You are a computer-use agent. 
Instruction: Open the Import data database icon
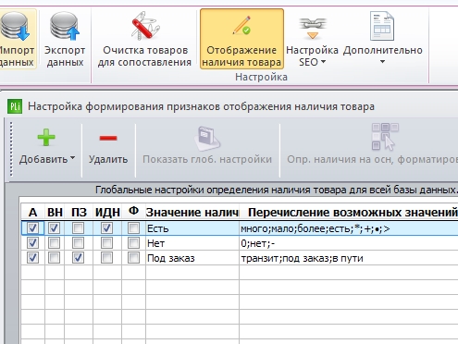15,27
